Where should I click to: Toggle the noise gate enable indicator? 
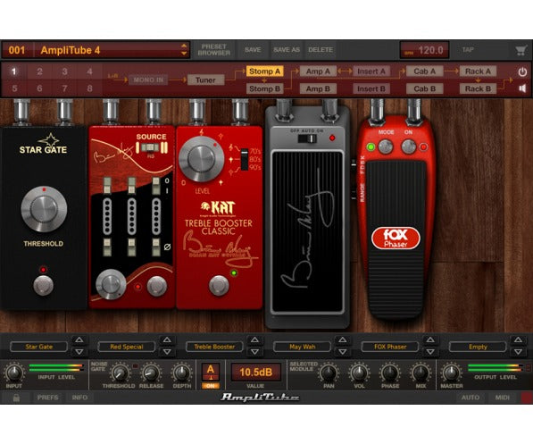click(x=136, y=366)
